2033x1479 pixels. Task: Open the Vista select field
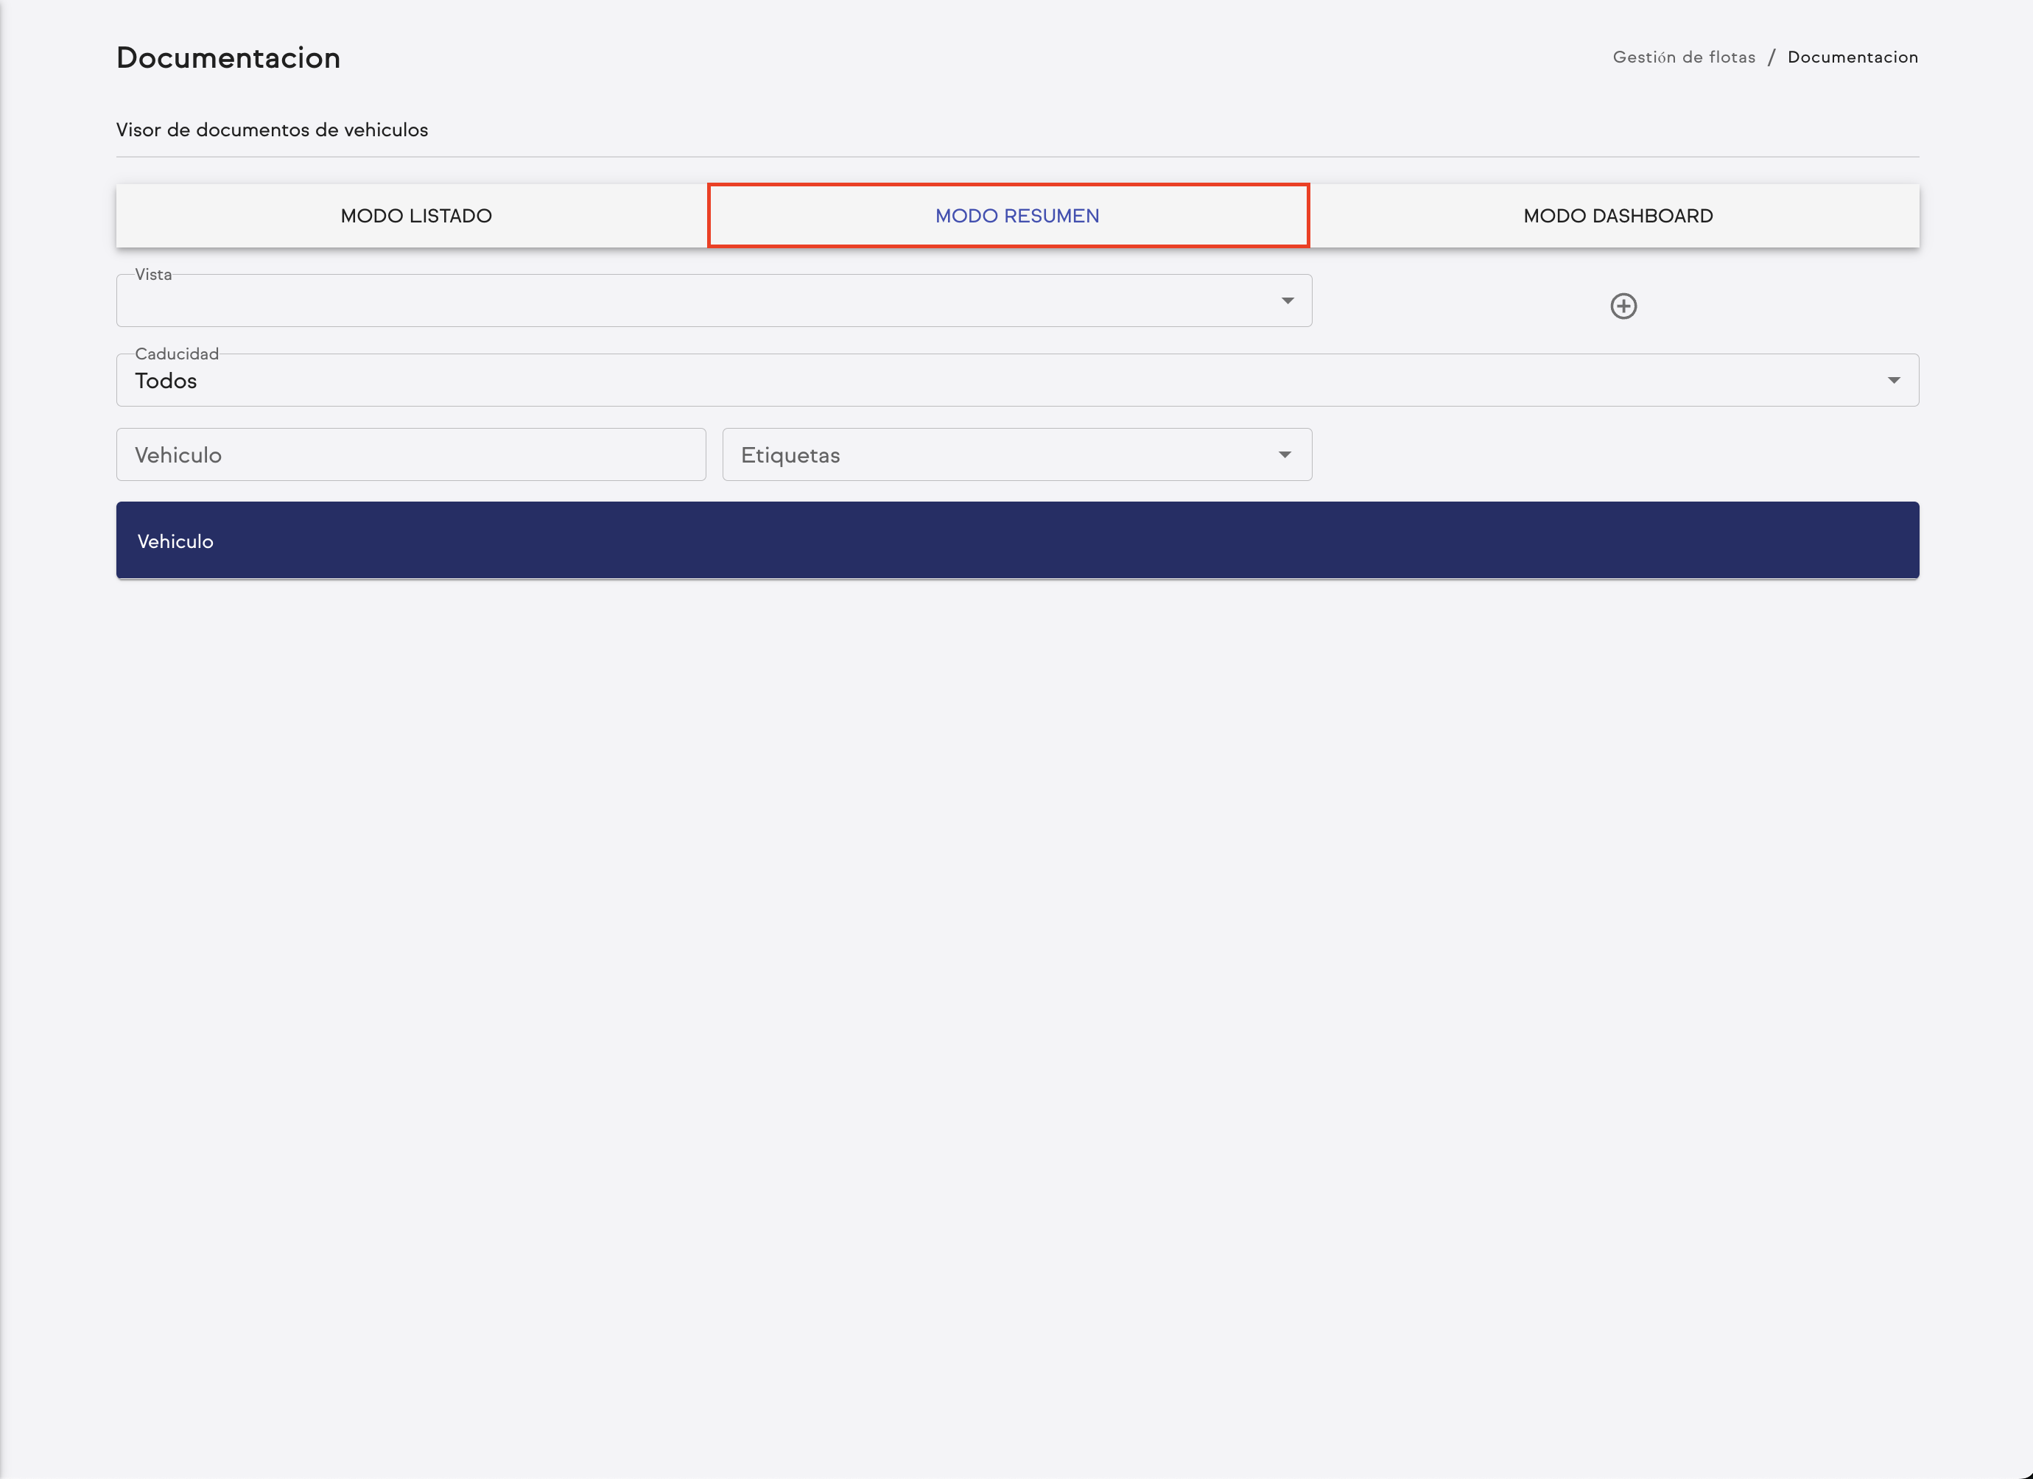699,302
